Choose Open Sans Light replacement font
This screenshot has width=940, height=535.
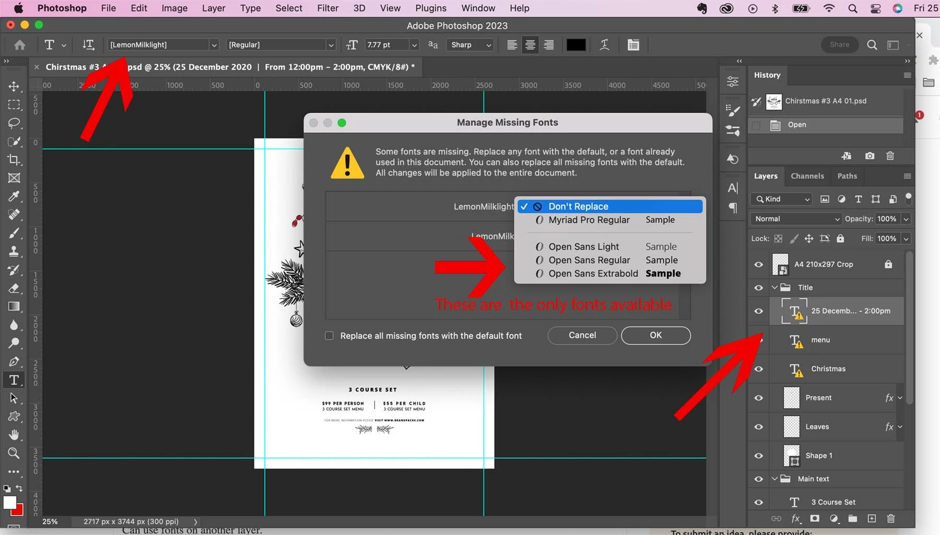(610, 246)
